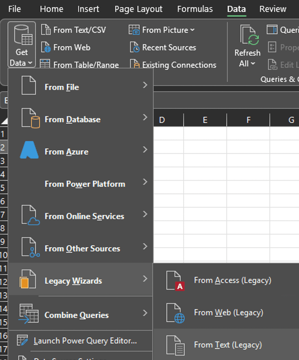Select From Text (Legacy) text entry
299x360 pixels.
228,345
